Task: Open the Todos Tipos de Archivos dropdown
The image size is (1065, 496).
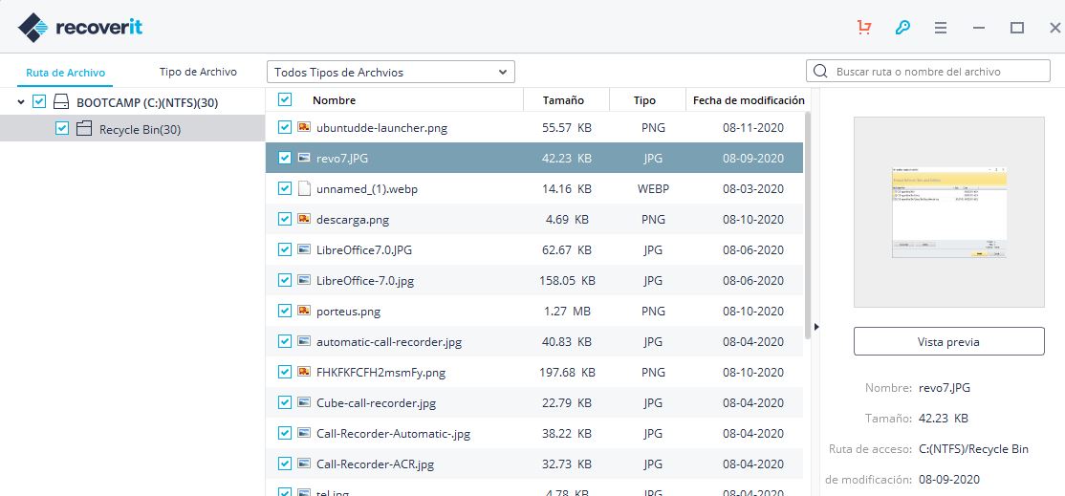Action: click(390, 72)
